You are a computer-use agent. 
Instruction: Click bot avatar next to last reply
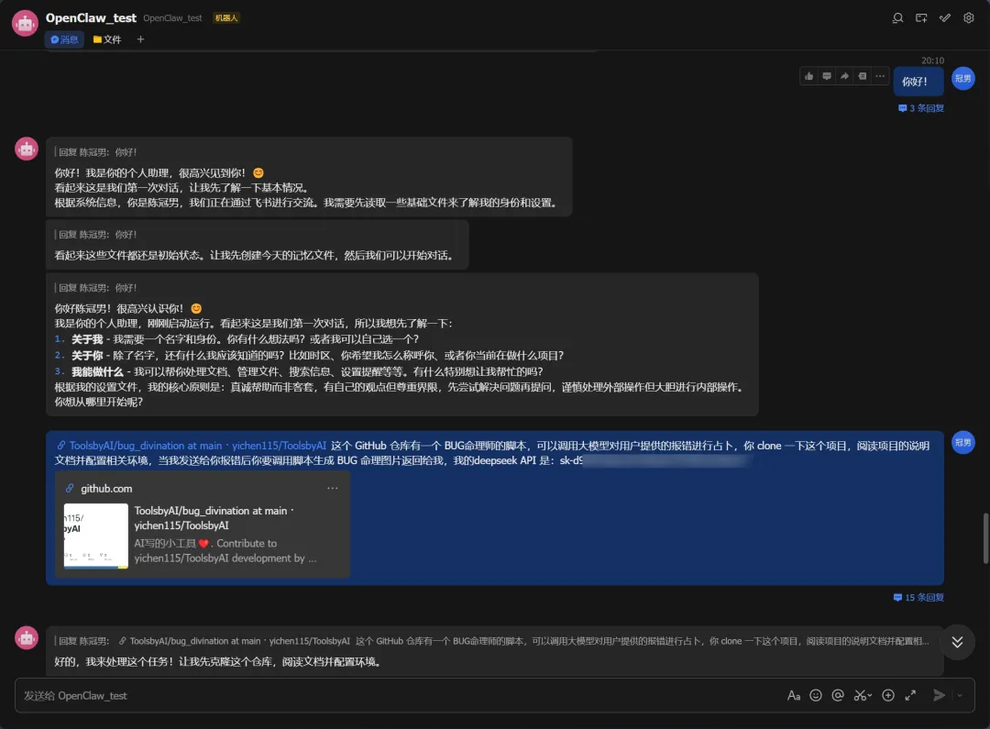pos(27,638)
